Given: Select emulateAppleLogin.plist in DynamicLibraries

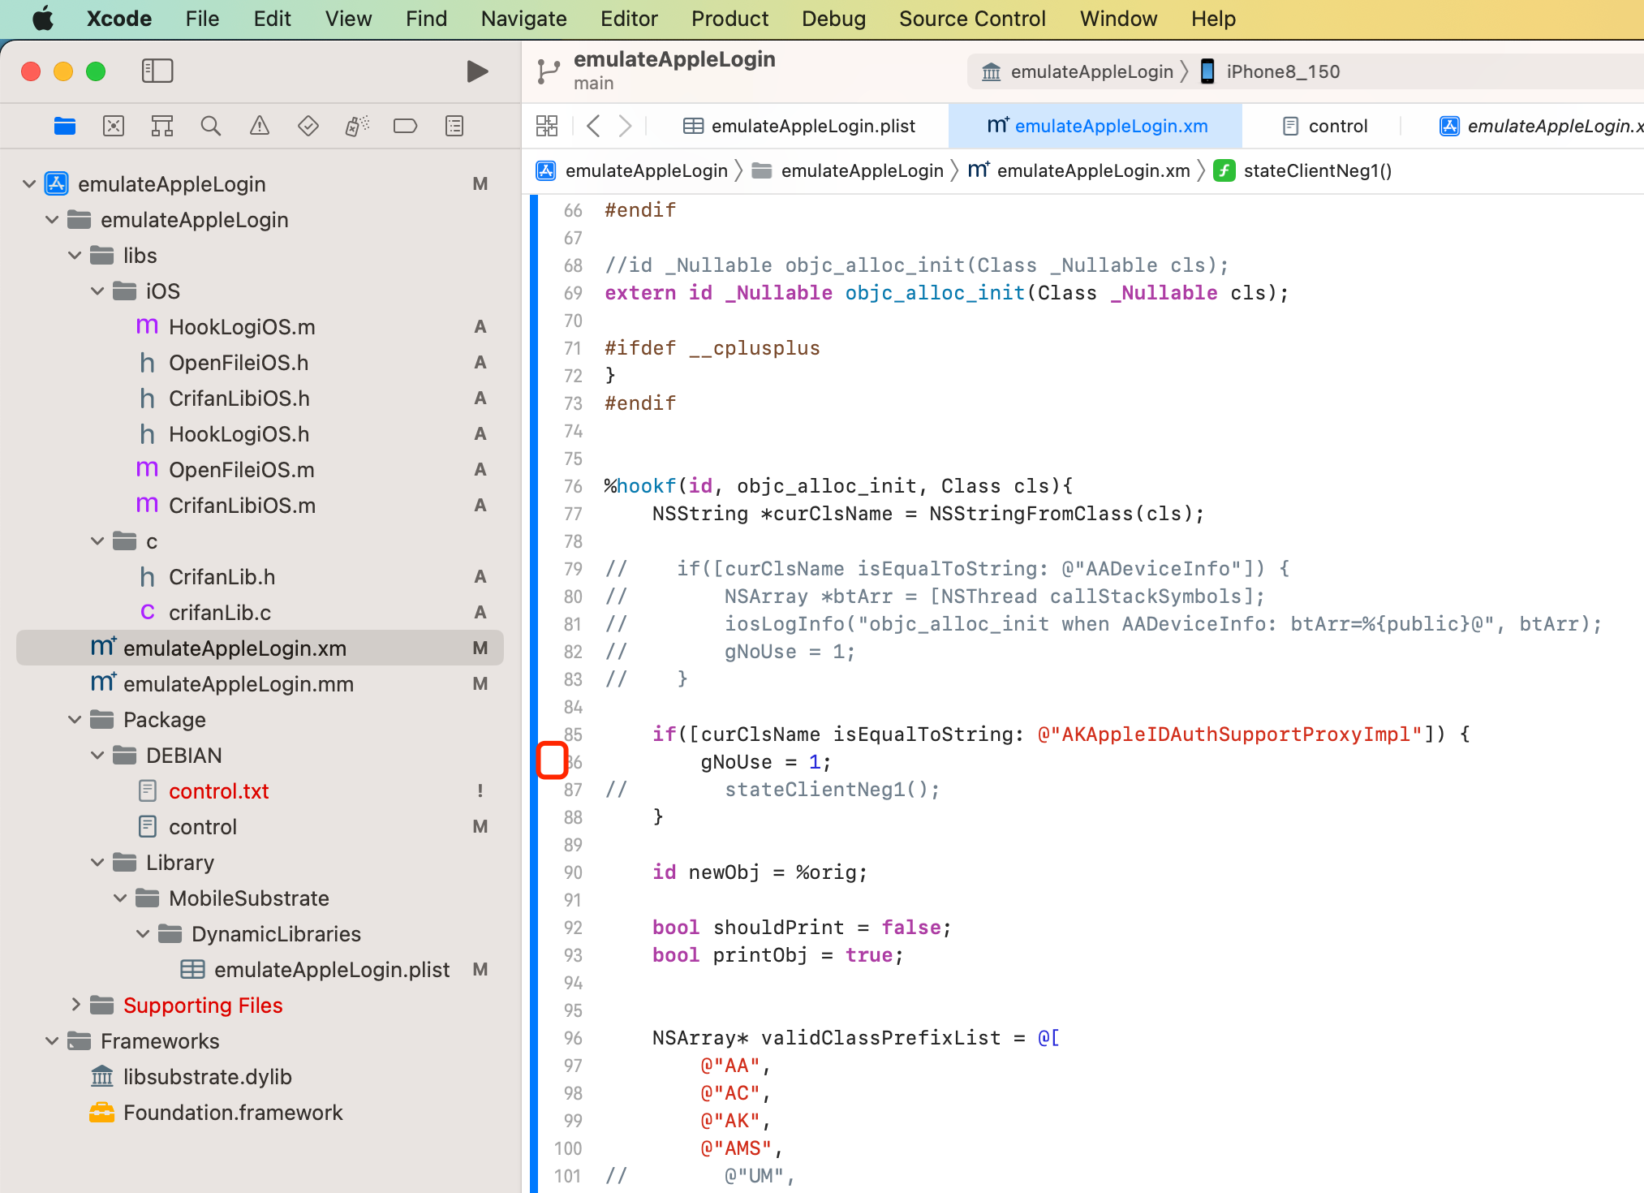Looking at the screenshot, I should [x=260, y=970].
